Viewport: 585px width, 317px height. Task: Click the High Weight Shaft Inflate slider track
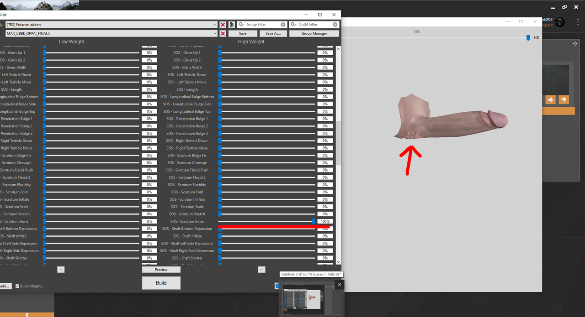[x=267, y=236]
